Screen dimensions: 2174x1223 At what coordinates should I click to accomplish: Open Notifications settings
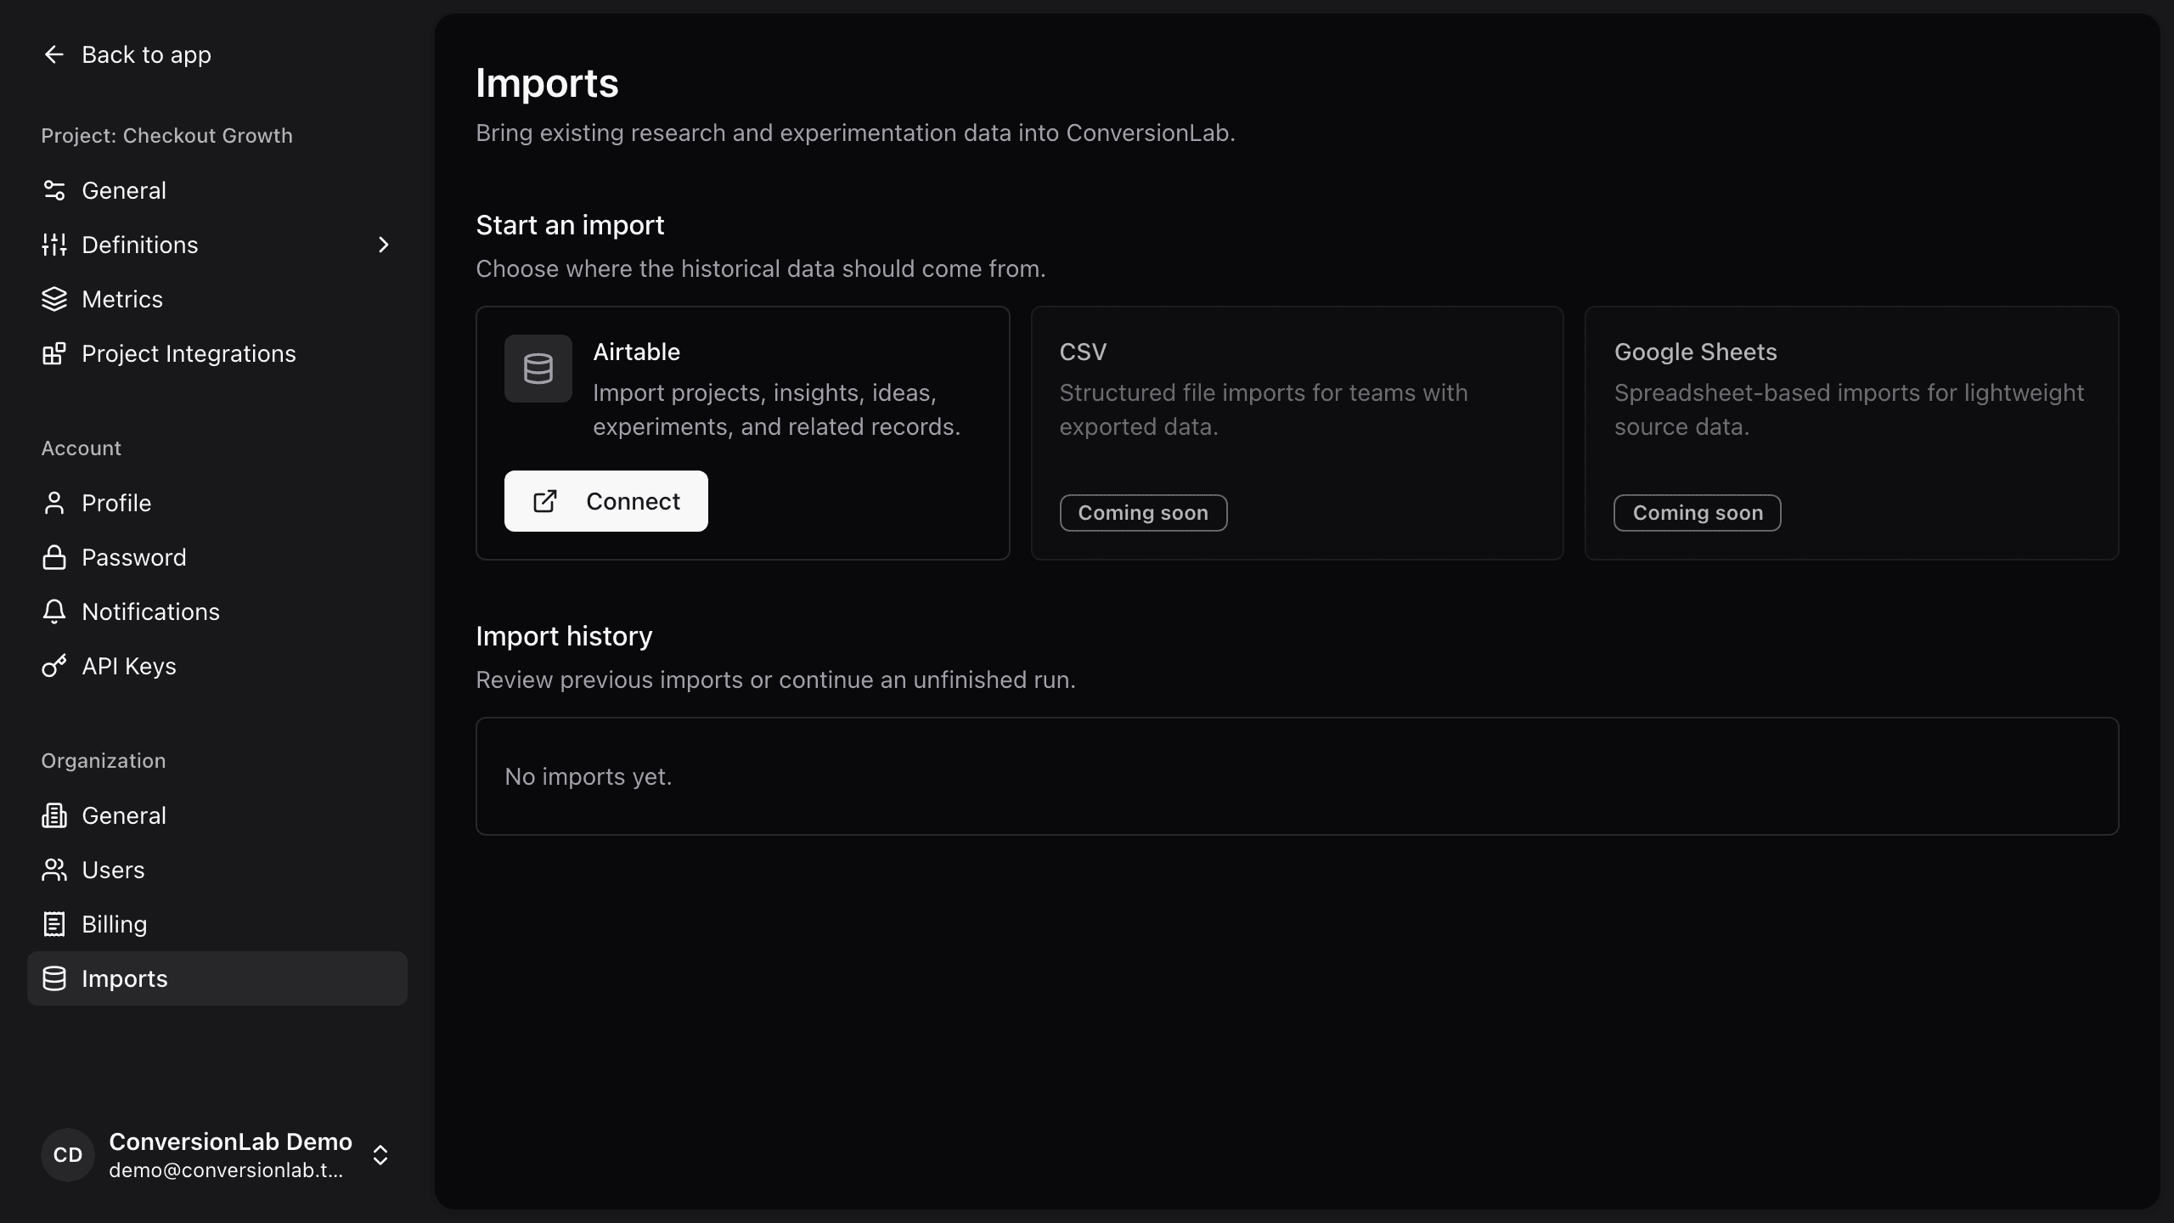point(217,611)
